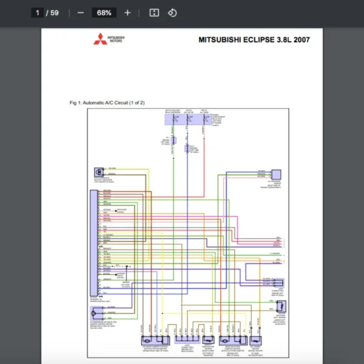This screenshot has height=364, width=364.
Task: Click the A/C pressure sensor symbol
Action: pos(276,175)
